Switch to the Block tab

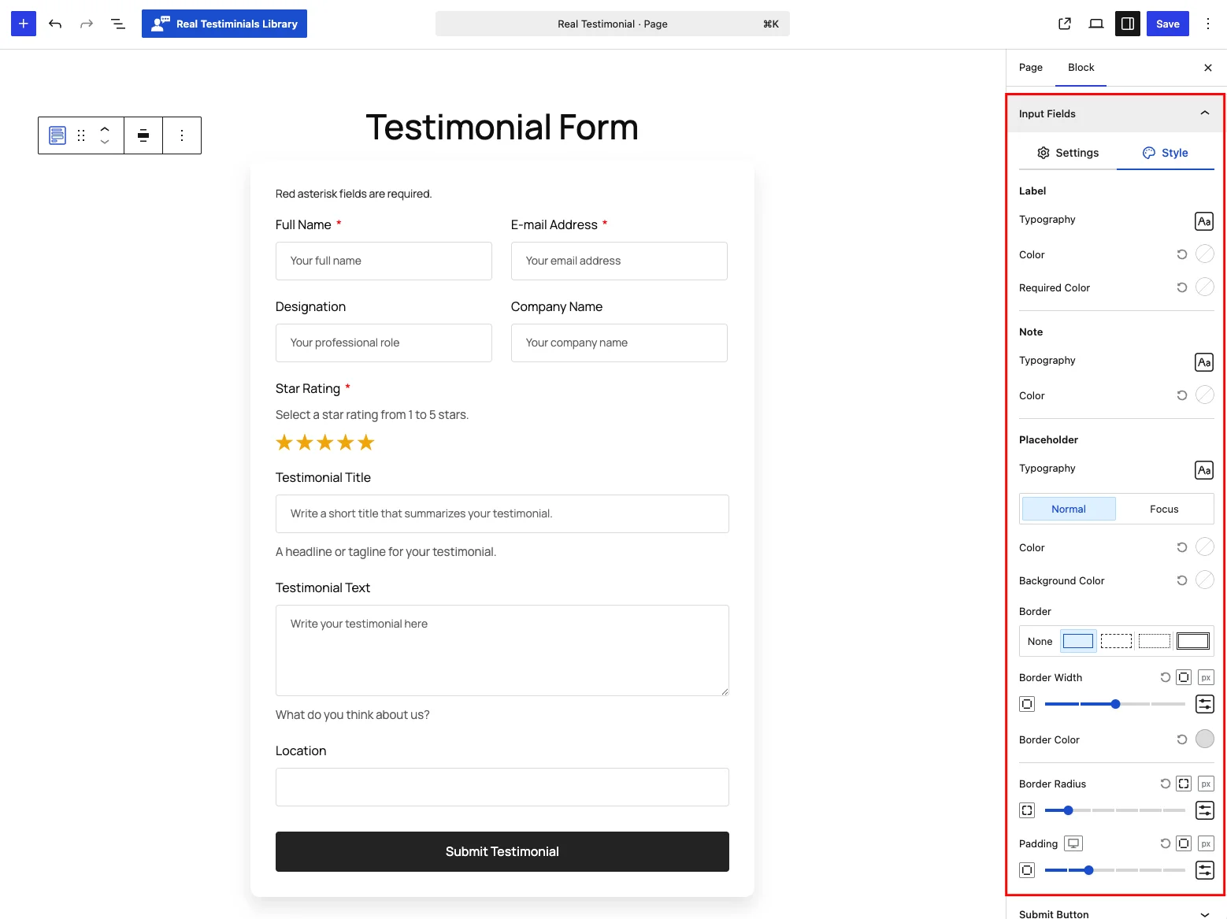(x=1081, y=68)
